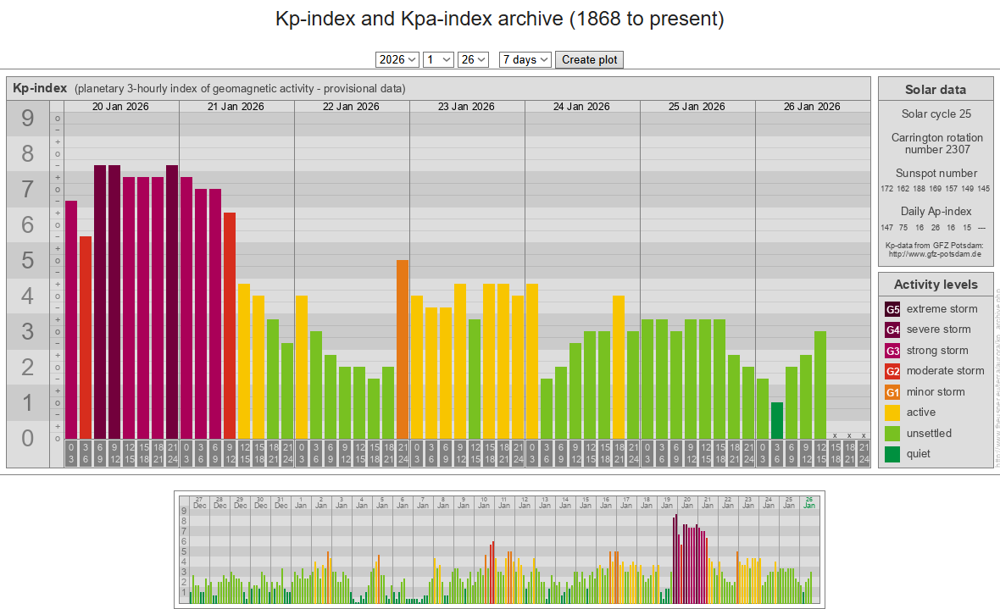Screen dimensions: 1000x609
Task: Open the year dropdown showing 2026
Action: coord(397,59)
